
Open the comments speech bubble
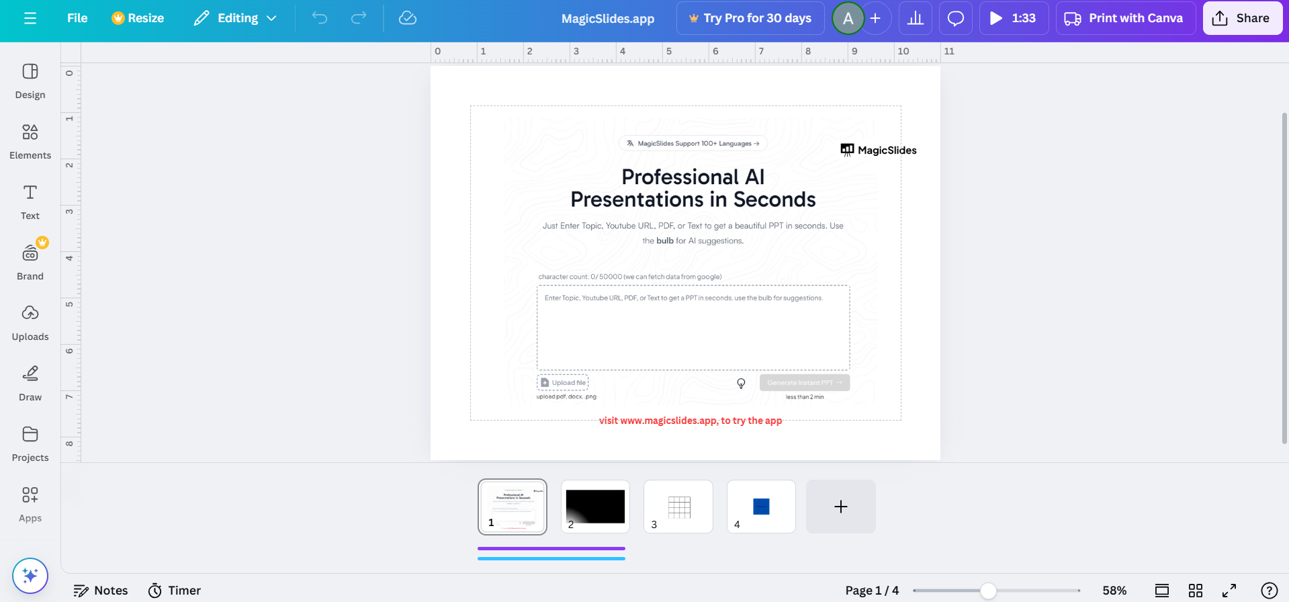(x=956, y=18)
